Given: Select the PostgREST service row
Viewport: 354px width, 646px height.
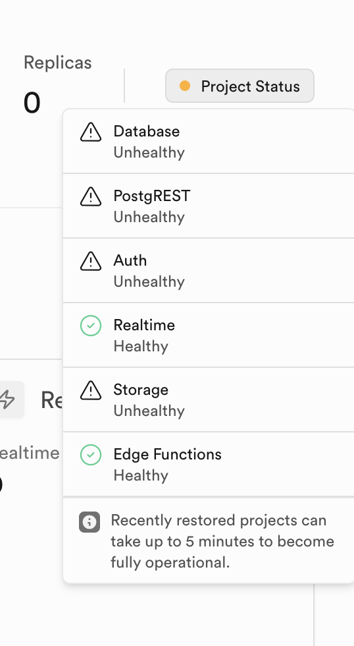Looking at the screenshot, I should coord(209,206).
